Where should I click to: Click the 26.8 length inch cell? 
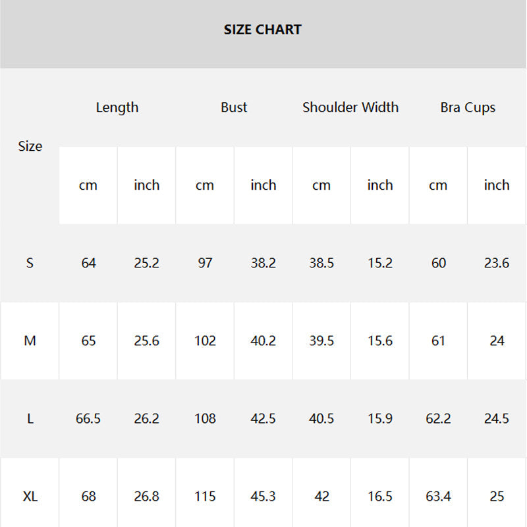146,497
